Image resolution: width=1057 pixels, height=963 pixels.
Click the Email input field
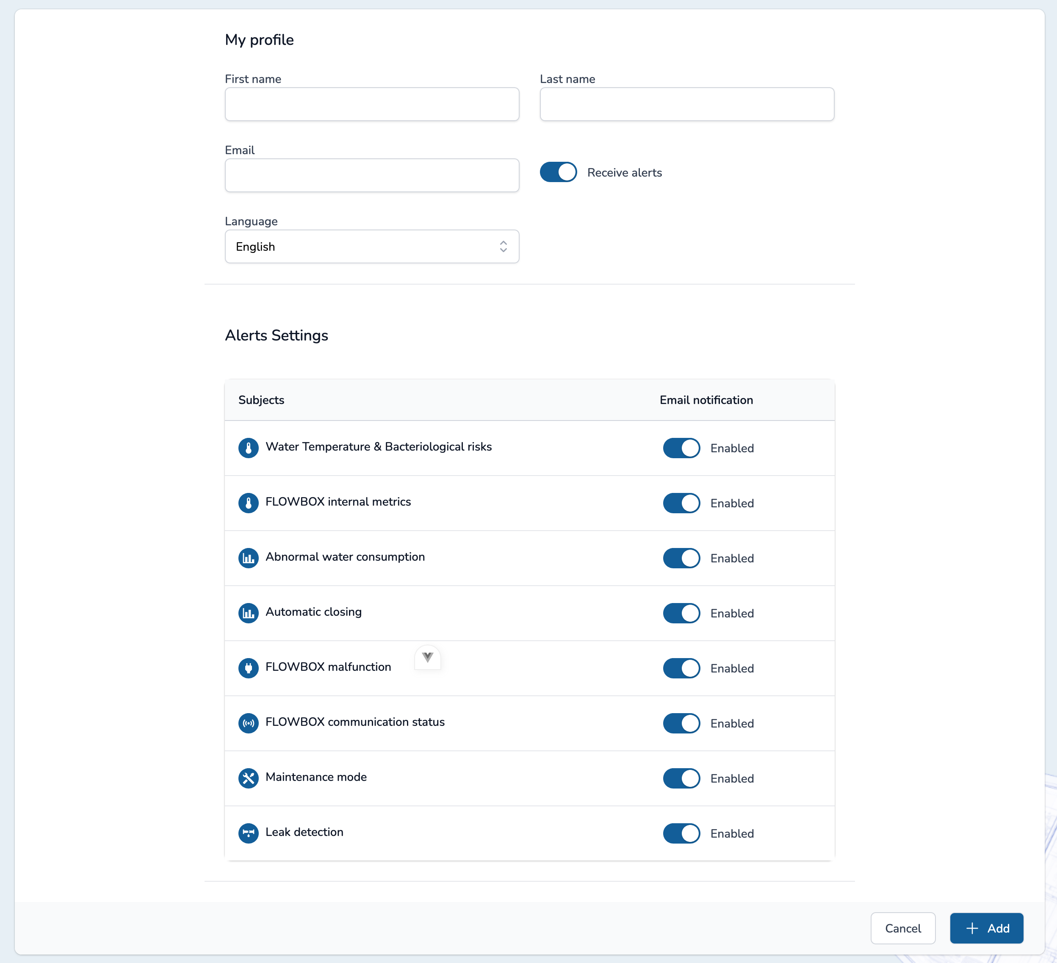click(x=372, y=175)
